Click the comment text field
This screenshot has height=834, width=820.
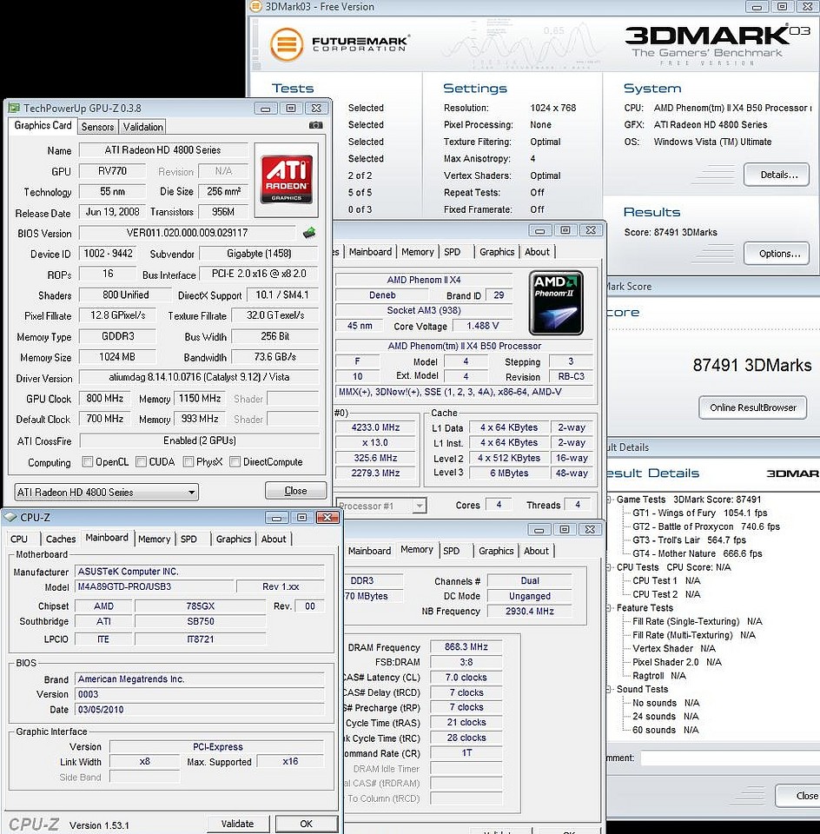[730, 758]
